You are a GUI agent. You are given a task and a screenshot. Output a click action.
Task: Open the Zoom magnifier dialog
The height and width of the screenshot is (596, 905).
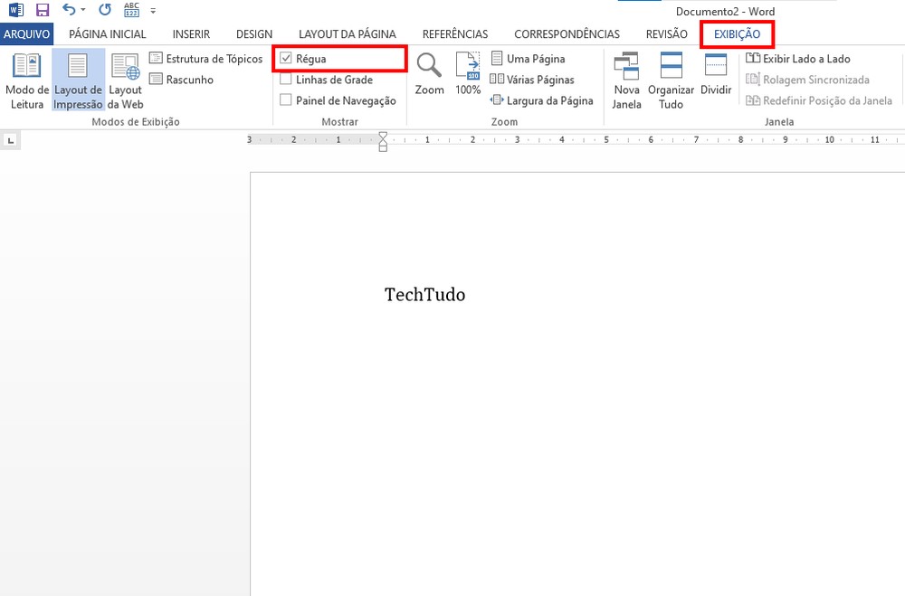point(429,74)
